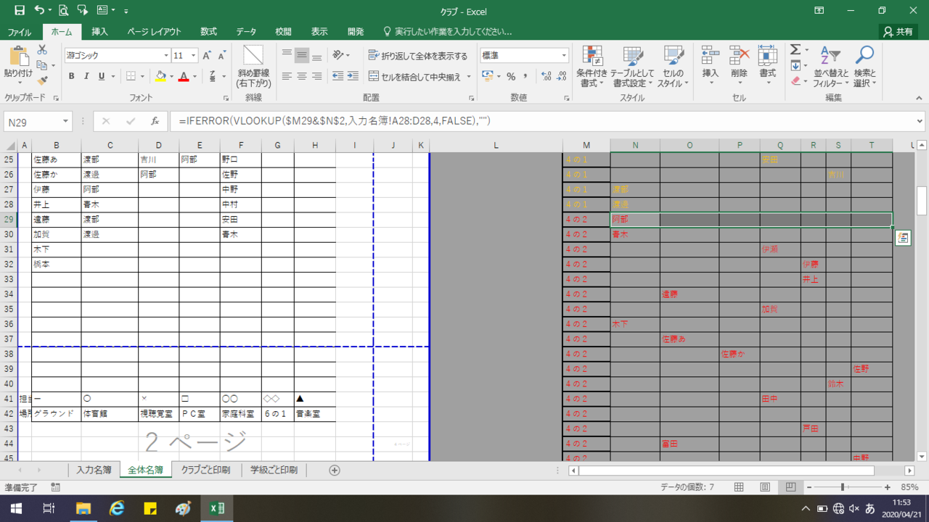Toggle Underline formatting
Screen dimensions: 929x522
102,76
